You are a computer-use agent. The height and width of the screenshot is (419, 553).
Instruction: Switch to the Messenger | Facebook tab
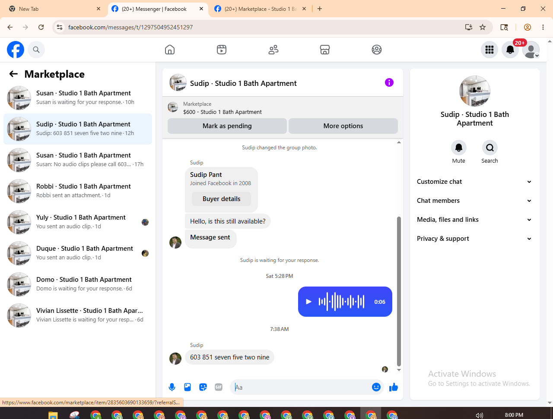pyautogui.click(x=158, y=9)
